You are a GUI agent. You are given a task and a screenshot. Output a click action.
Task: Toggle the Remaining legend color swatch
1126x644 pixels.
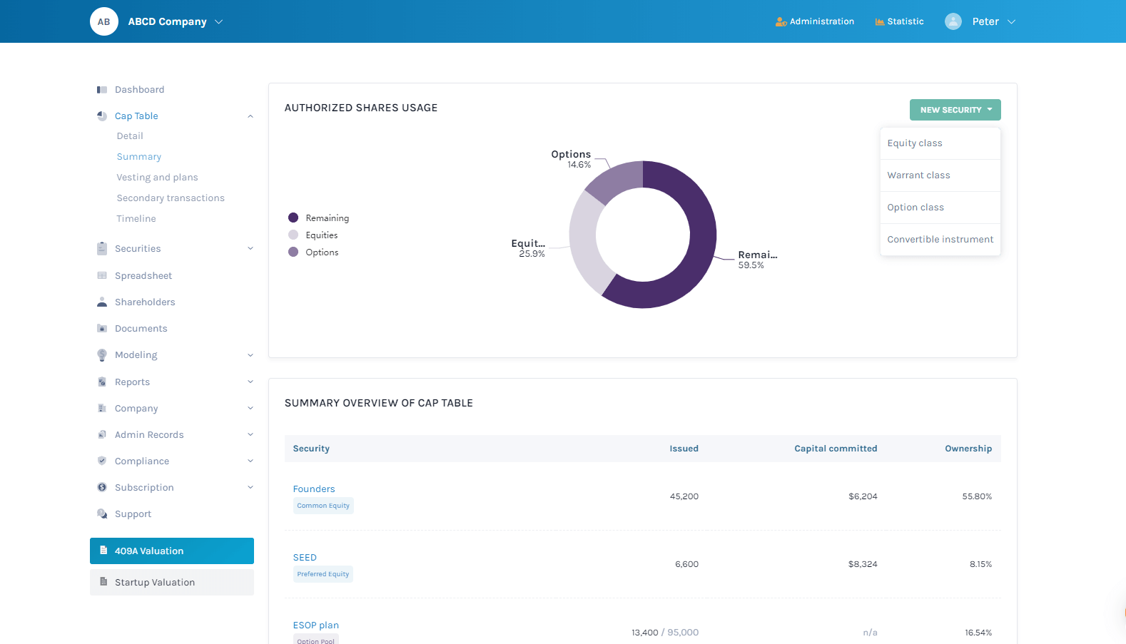point(293,218)
